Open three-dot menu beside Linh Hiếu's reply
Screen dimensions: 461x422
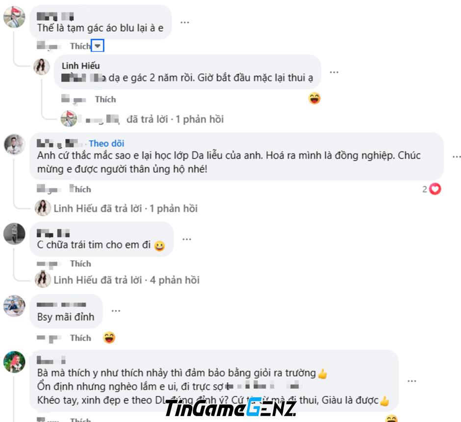tap(334, 72)
